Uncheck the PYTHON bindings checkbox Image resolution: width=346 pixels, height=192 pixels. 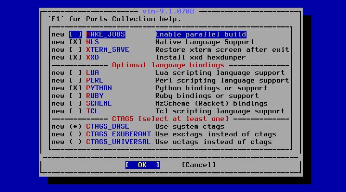[75, 88]
